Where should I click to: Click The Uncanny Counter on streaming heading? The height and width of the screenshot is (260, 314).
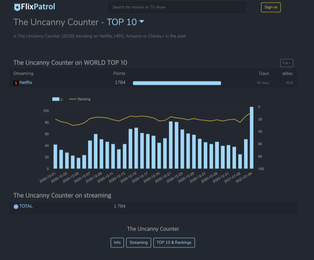pyautogui.click(x=62, y=195)
